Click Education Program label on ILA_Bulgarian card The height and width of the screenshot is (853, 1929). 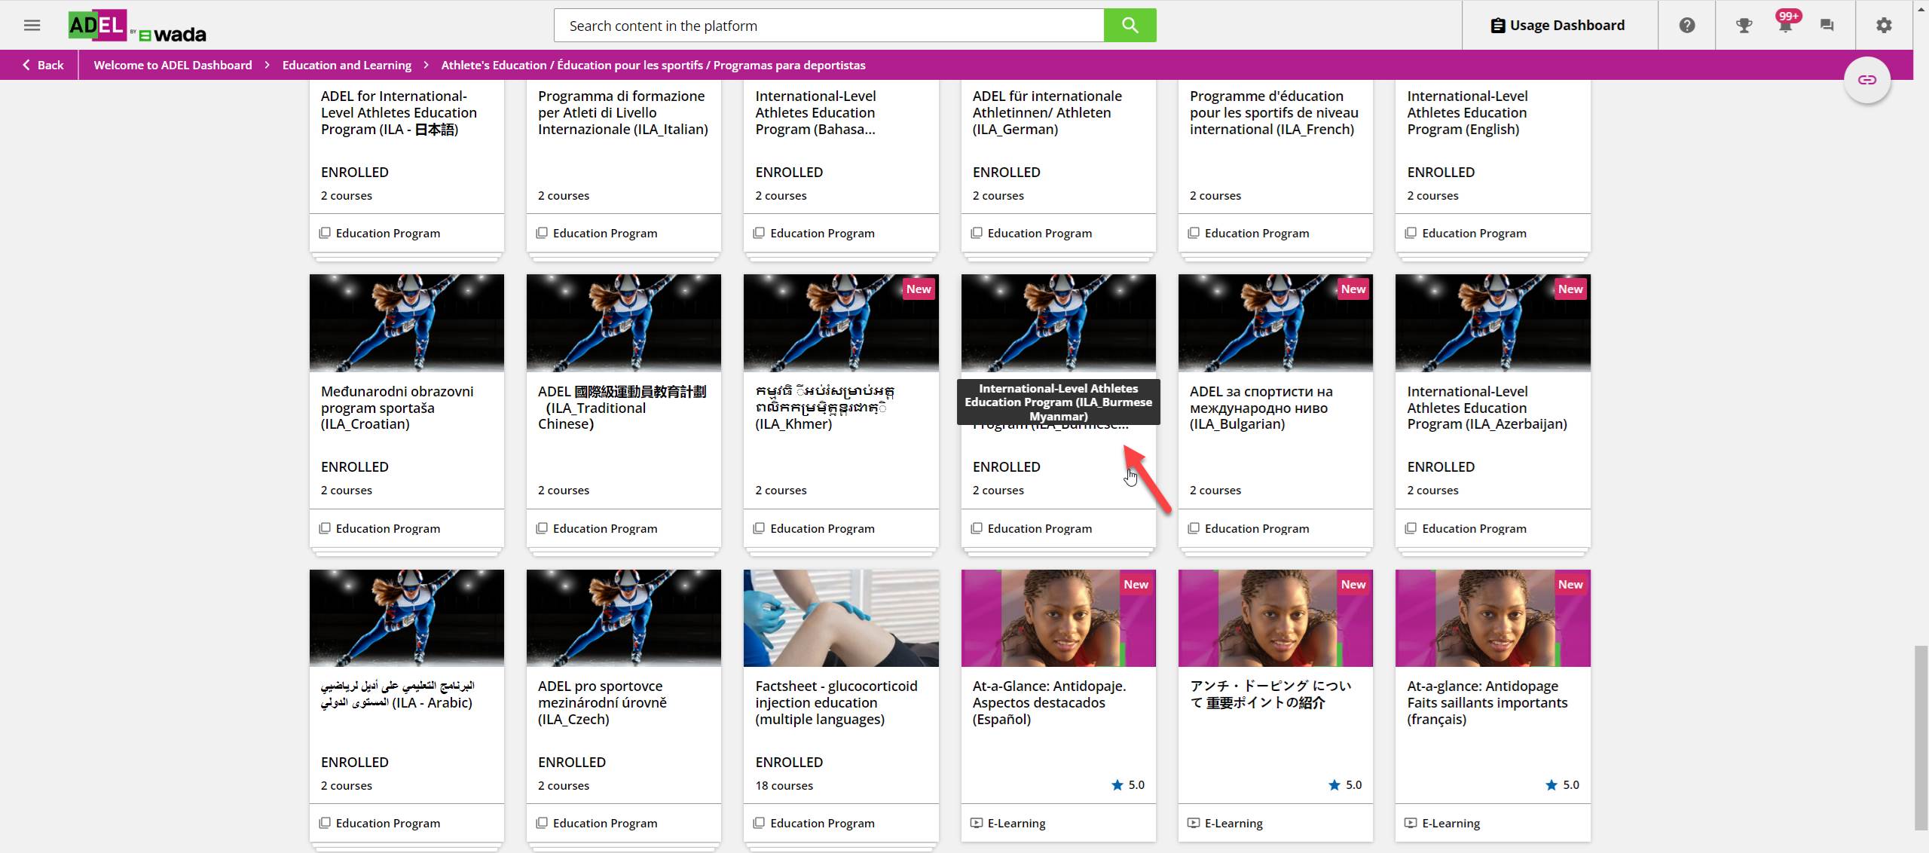pos(1257,528)
